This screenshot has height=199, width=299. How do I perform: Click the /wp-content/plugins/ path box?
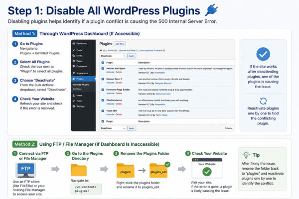pyautogui.click(x=86, y=189)
